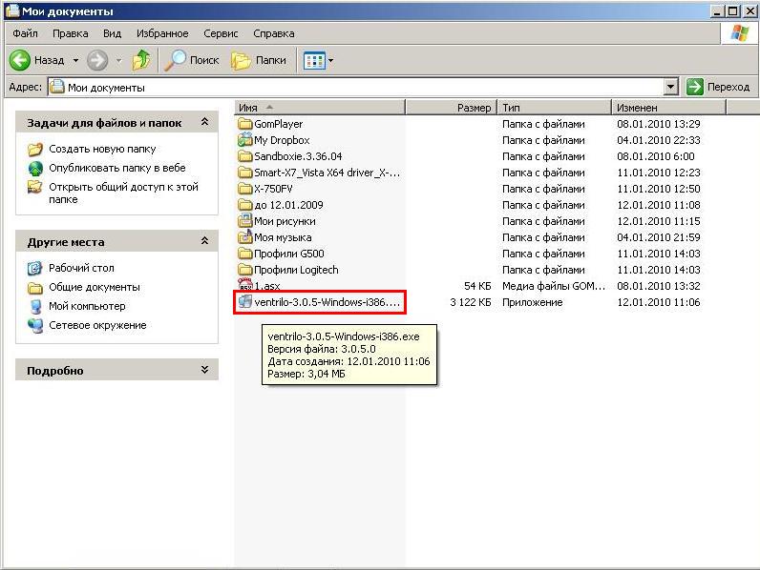This screenshot has width=760, height=570.
Task: Collapse the file and folder tasks panel
Action: click(204, 123)
